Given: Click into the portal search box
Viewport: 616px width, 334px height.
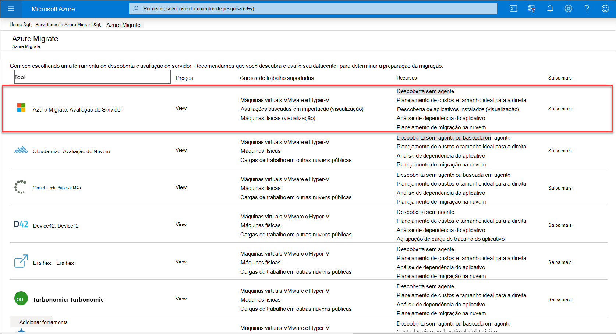Looking at the screenshot, I should pyautogui.click(x=313, y=8).
